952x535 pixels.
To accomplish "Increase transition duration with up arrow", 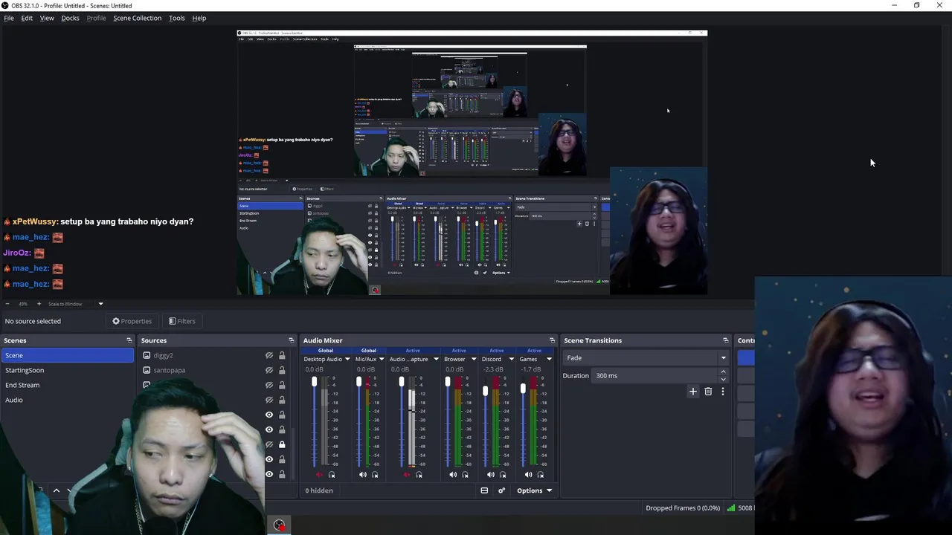I will (723, 372).
